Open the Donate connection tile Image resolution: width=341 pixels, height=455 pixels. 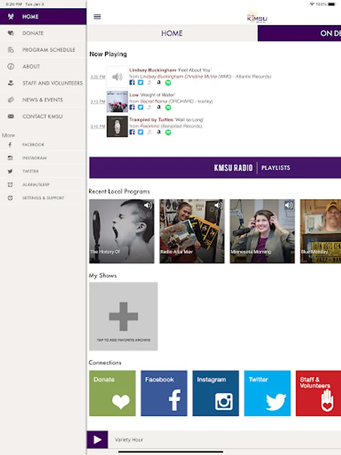[x=113, y=393]
